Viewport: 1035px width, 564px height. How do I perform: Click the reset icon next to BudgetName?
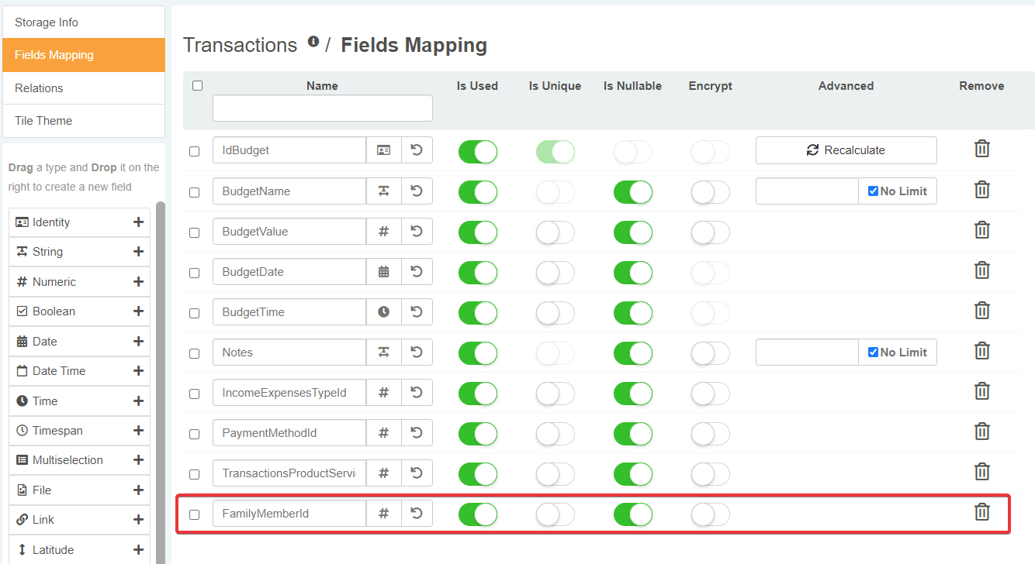[417, 191]
